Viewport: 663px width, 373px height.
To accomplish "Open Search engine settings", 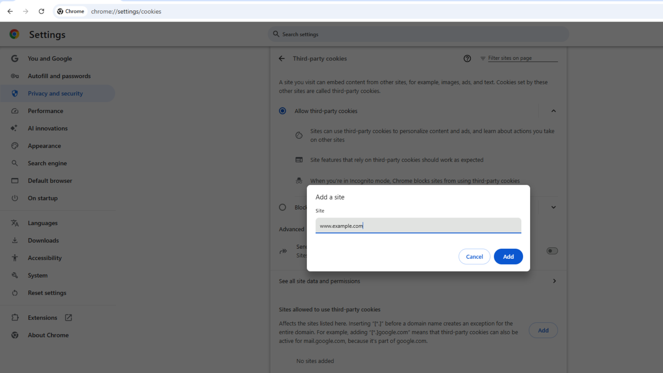I will [47, 163].
